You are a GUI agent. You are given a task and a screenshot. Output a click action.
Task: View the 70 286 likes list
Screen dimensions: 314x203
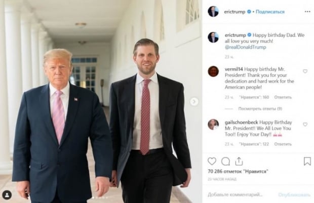(238, 172)
